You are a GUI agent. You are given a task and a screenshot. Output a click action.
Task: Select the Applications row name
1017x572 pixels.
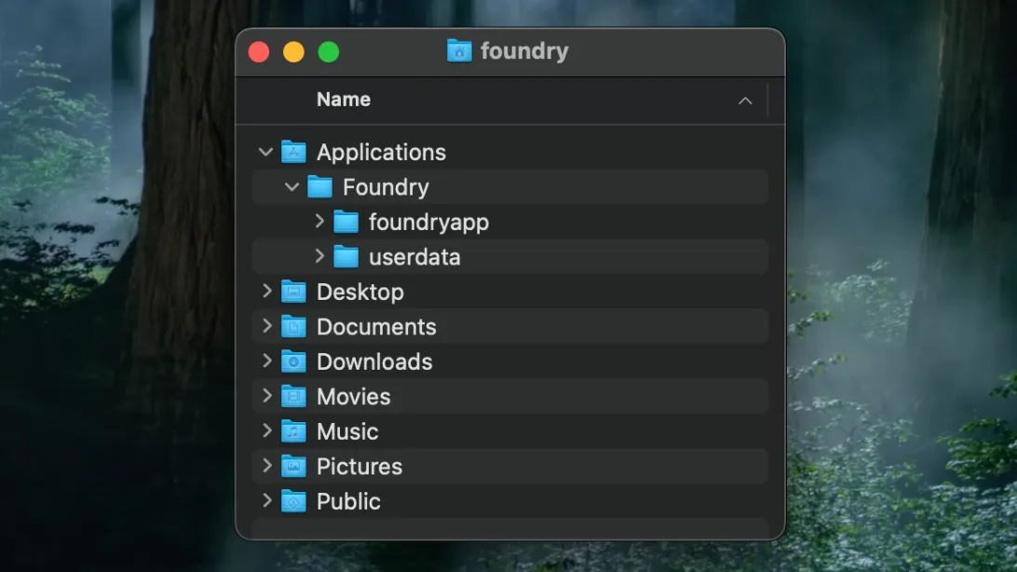[382, 153]
